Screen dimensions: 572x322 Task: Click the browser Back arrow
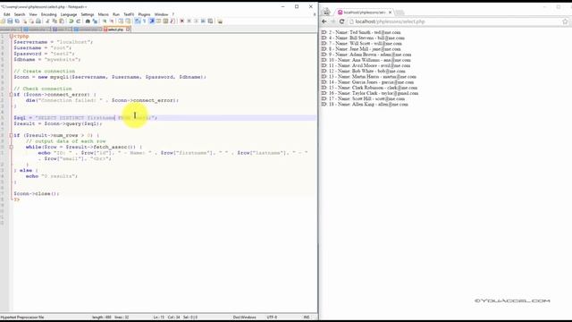tap(324, 21)
